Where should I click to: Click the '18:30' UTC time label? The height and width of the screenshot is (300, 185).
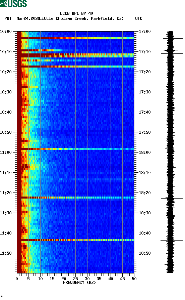(x=144, y=213)
